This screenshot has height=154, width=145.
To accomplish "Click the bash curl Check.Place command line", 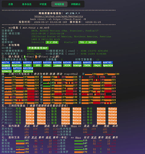I will [58, 19].
